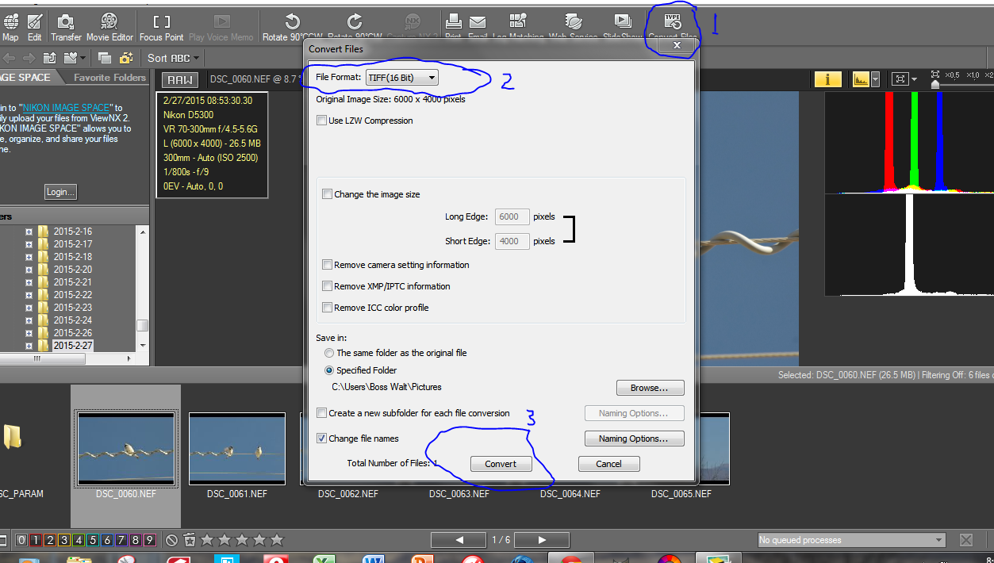Apply red label number 1
Screen dimensions: 994x563
point(36,540)
